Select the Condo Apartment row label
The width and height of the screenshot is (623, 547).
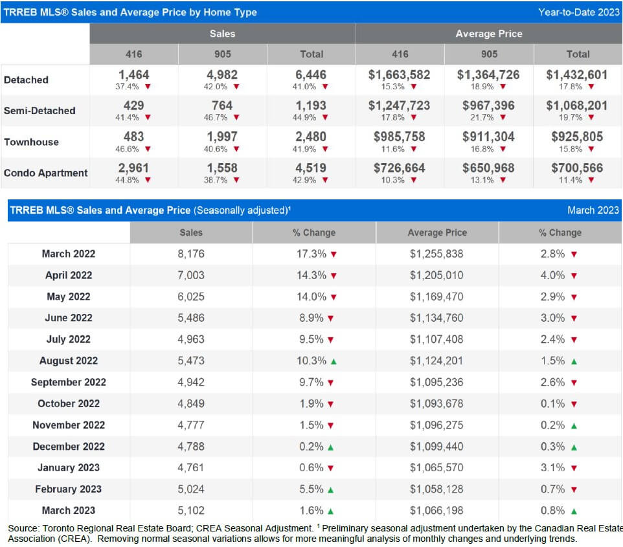pyautogui.click(x=46, y=173)
